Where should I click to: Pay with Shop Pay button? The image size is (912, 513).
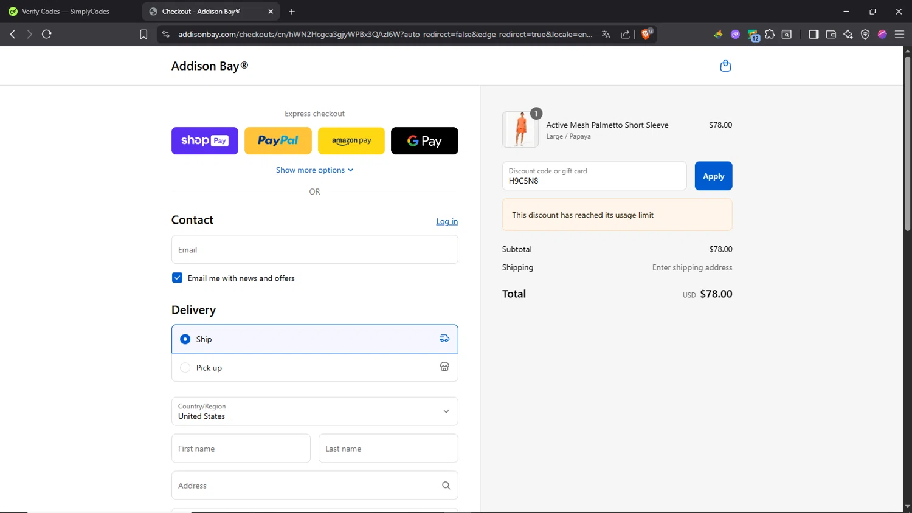tap(205, 140)
